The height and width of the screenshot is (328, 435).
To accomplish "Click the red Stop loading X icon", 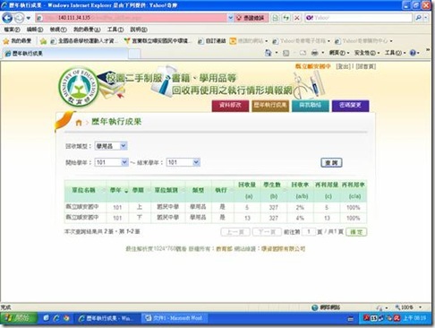I will (297, 18).
